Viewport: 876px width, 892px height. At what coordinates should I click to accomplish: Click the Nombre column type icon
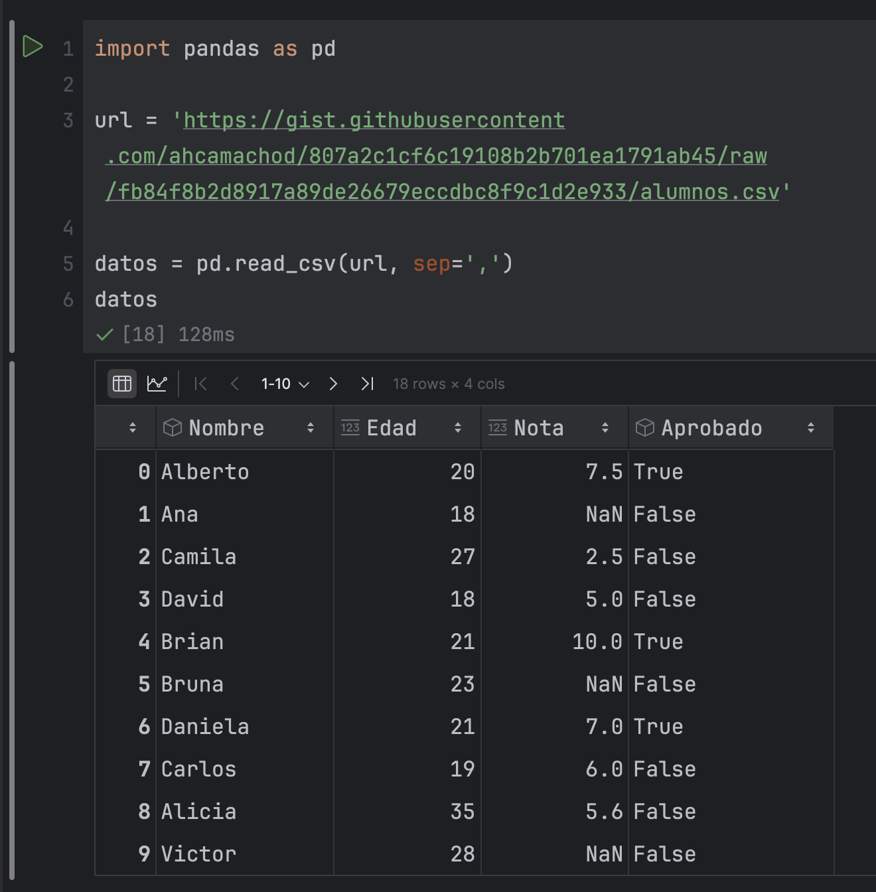(173, 427)
